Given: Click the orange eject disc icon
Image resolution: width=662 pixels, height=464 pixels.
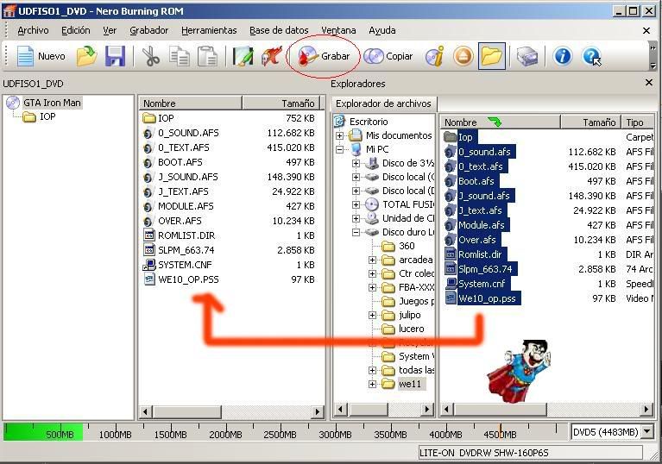Looking at the screenshot, I should 463,56.
